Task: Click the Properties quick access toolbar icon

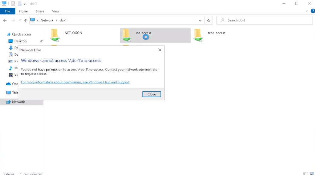Action: (13, 4)
